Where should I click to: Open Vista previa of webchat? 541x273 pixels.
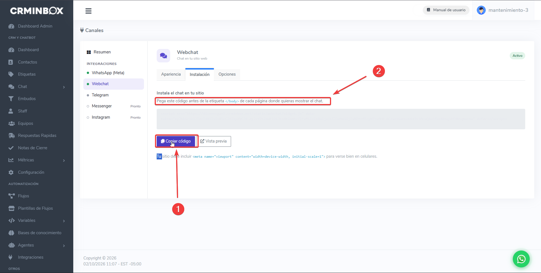[x=214, y=141]
